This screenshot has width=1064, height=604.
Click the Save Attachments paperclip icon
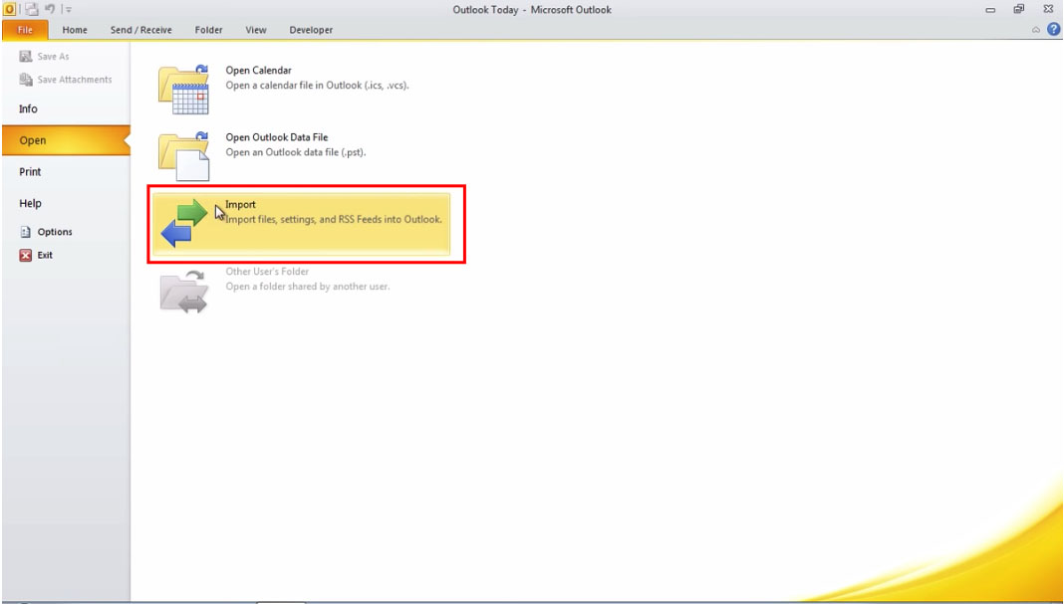tap(26, 80)
